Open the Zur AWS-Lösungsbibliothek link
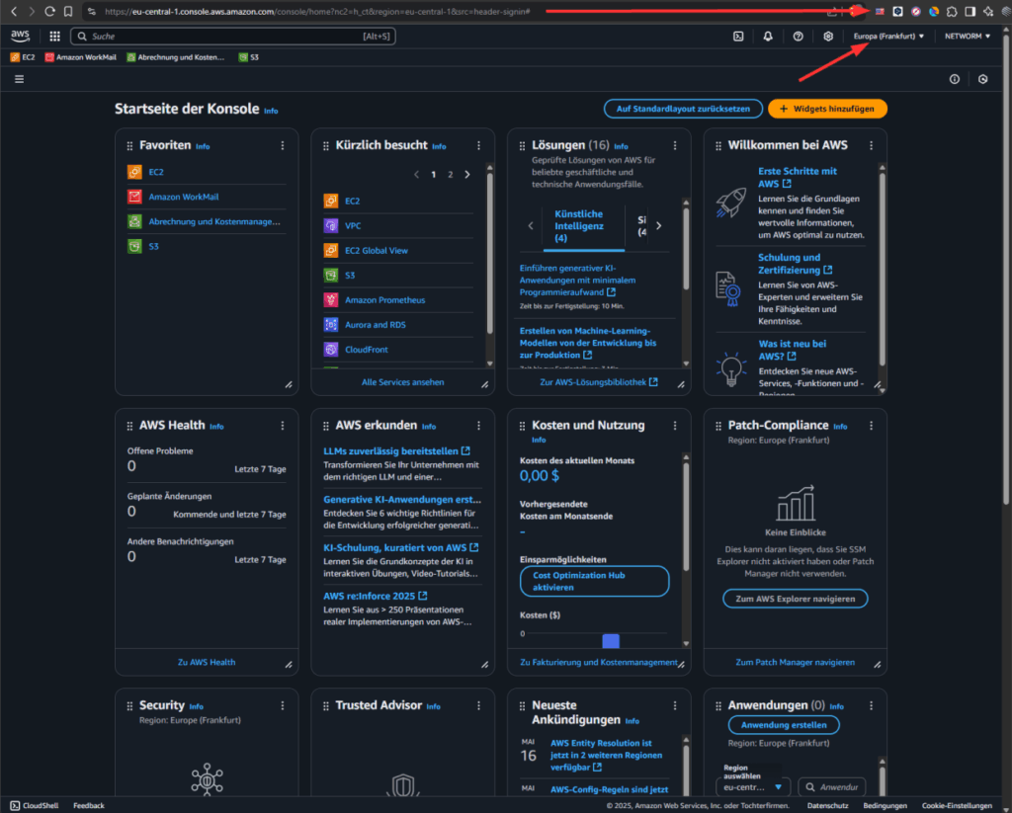Viewport: 1012px width, 813px height. pos(599,382)
